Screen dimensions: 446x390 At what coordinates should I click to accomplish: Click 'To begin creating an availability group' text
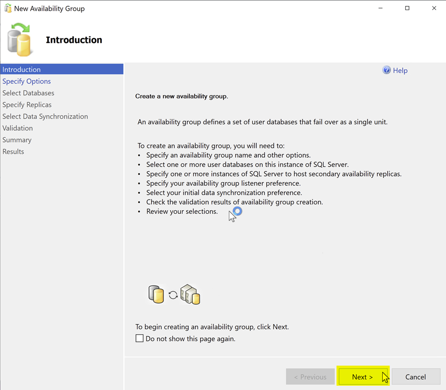(x=212, y=327)
